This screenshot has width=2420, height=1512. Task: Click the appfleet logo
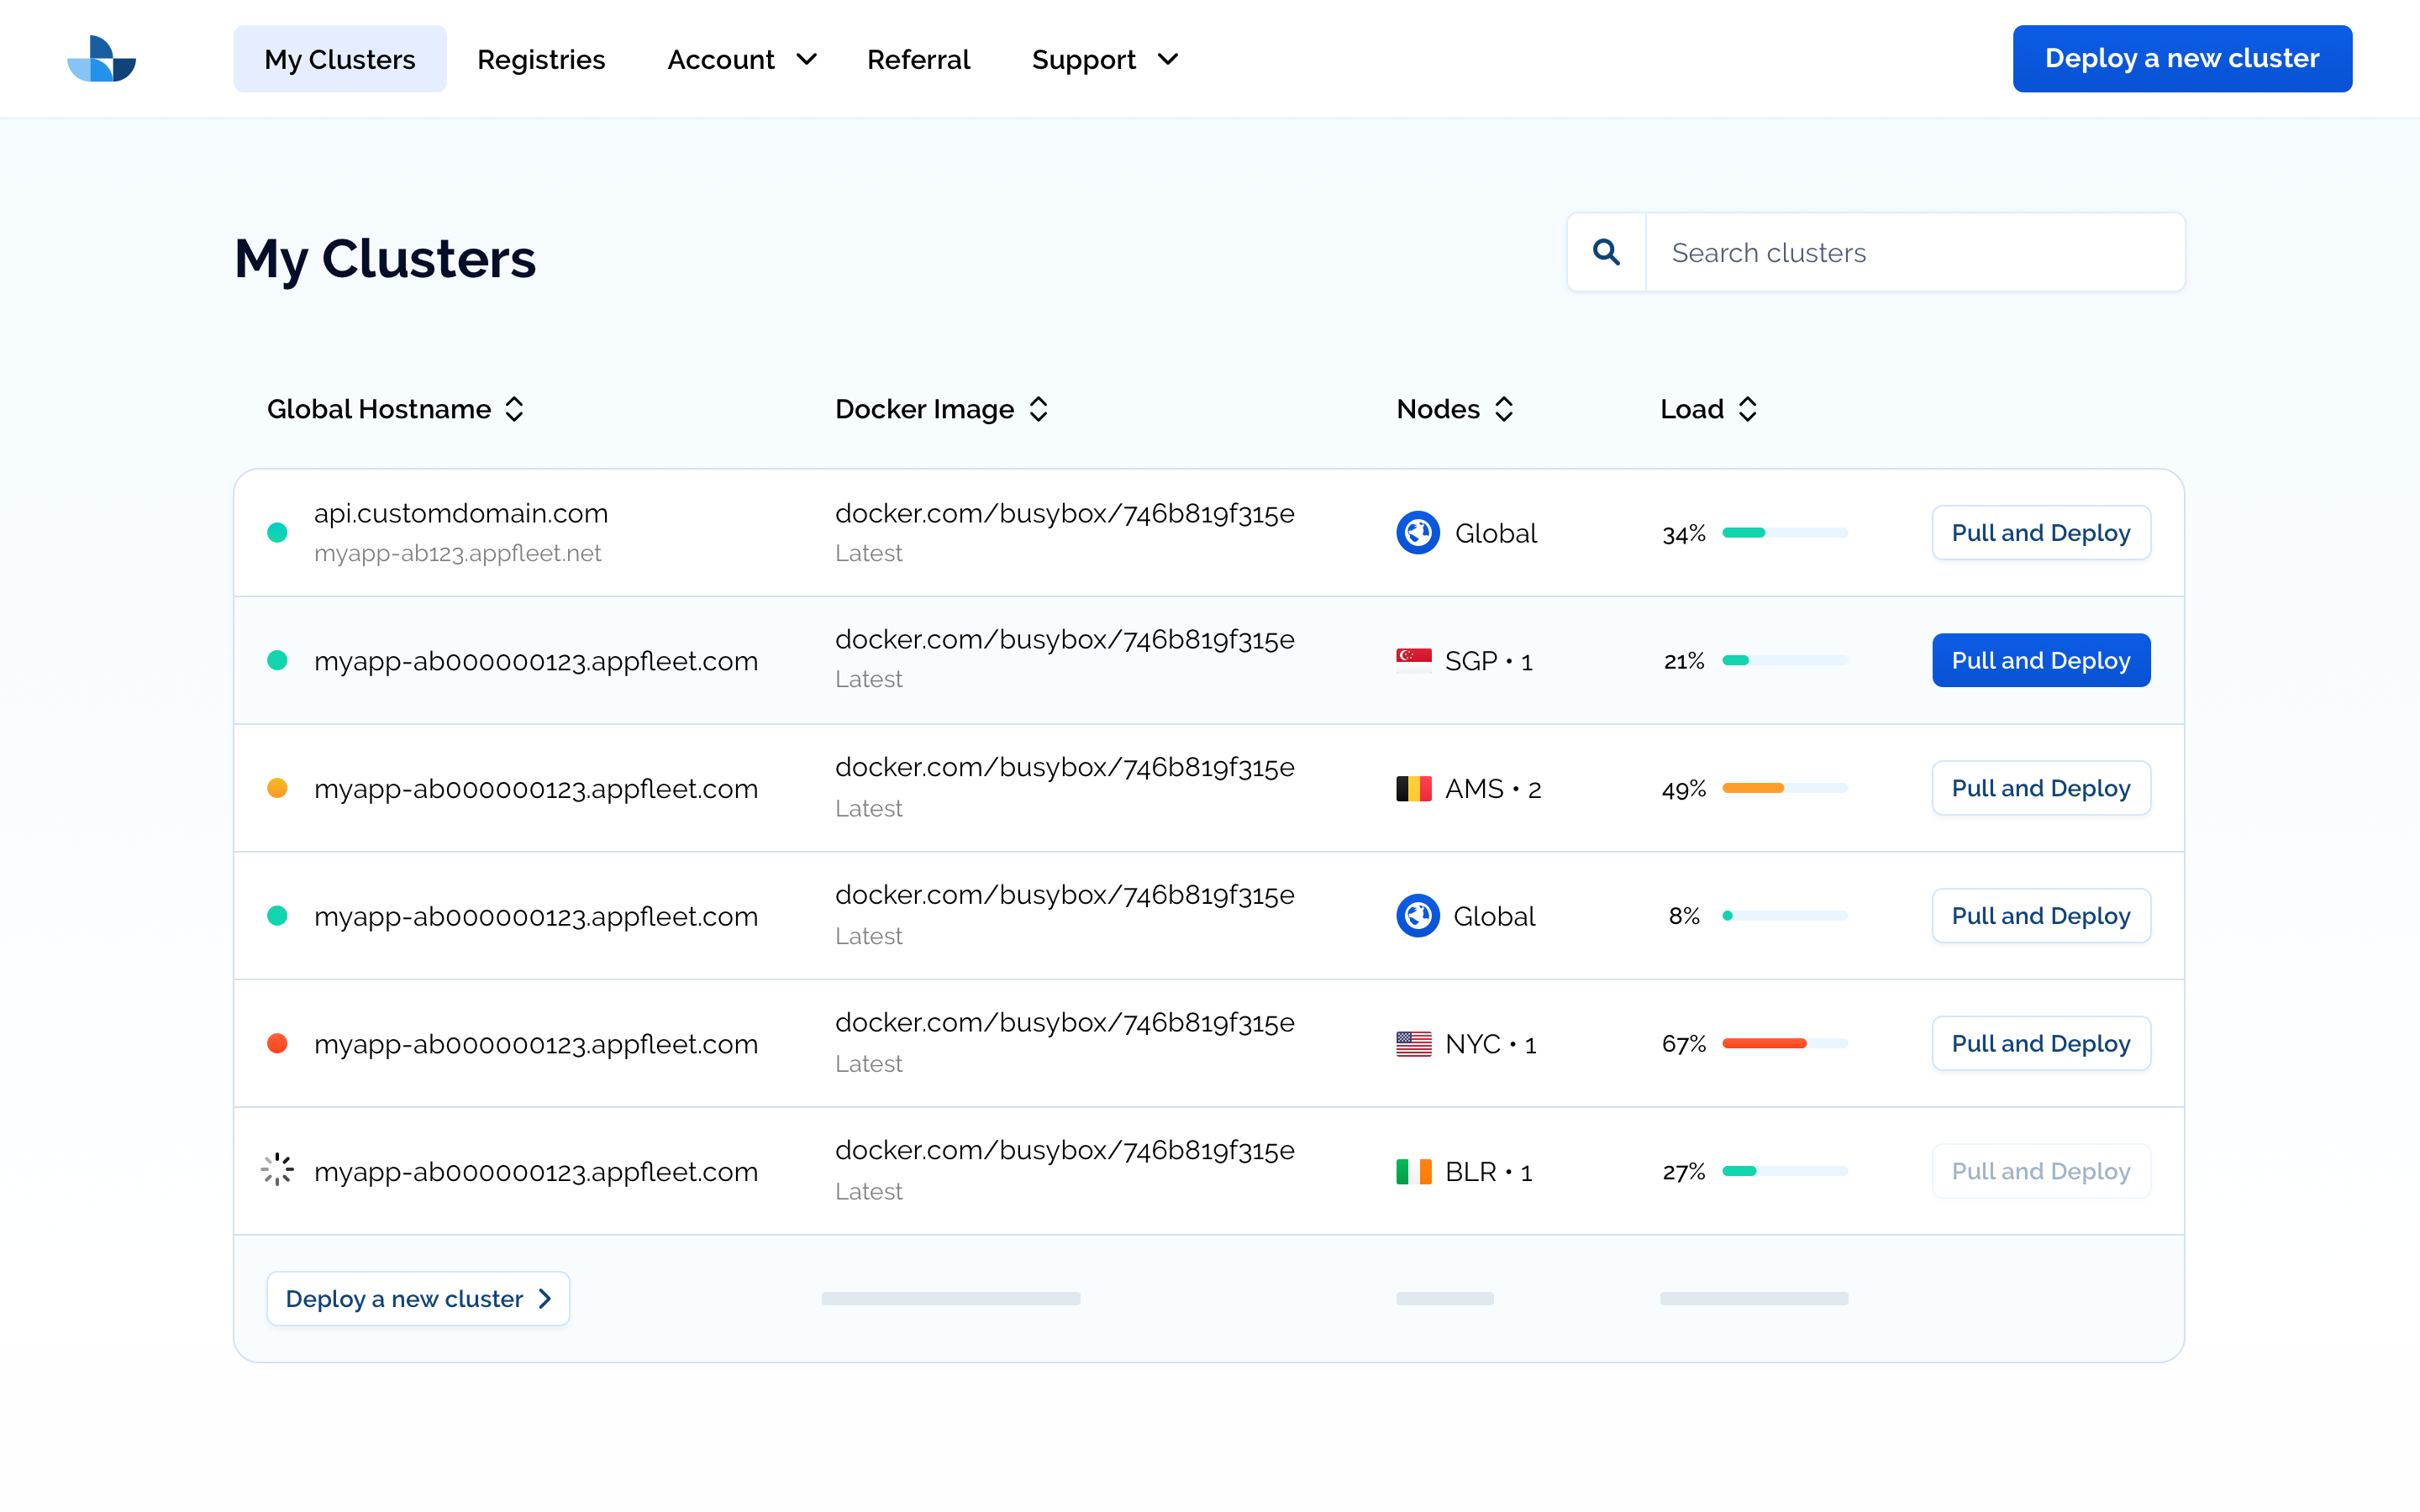(101, 58)
